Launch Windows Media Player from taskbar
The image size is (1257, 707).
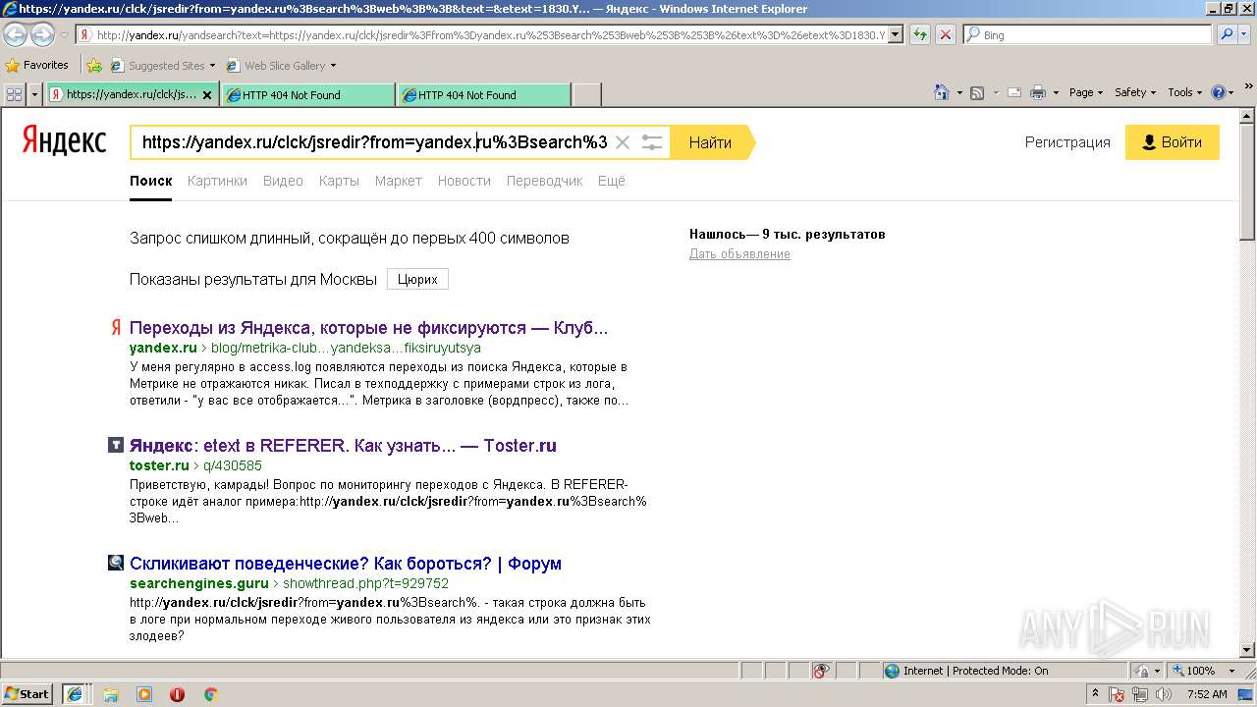pyautogui.click(x=144, y=694)
